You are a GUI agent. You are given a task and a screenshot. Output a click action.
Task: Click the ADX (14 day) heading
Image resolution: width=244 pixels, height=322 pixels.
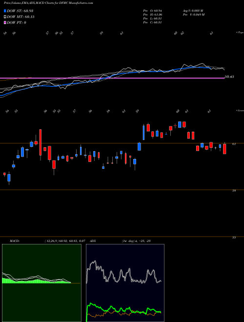(x=121, y=241)
